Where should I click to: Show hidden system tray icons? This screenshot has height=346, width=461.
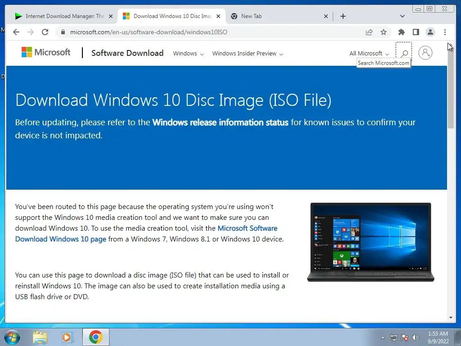click(x=383, y=337)
